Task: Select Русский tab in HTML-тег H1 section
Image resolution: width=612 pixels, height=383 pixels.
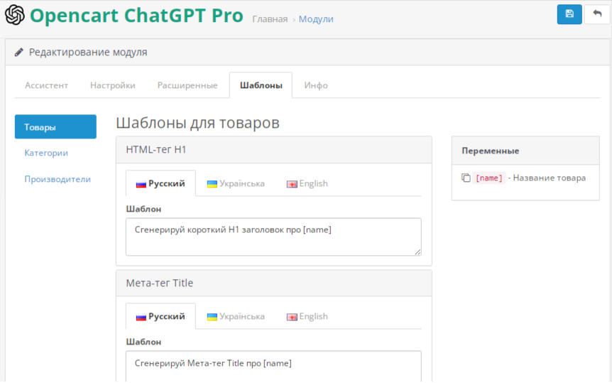Action: tap(160, 183)
